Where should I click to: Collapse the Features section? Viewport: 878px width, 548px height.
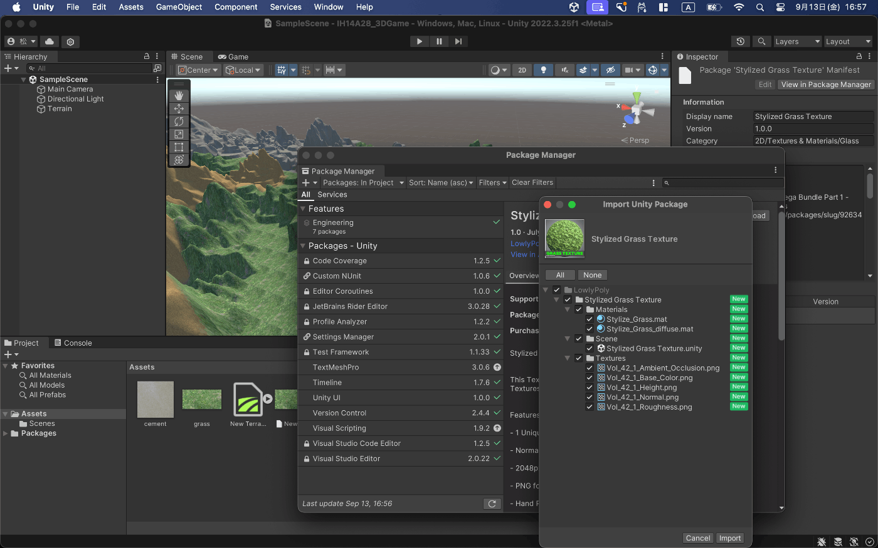click(304, 209)
